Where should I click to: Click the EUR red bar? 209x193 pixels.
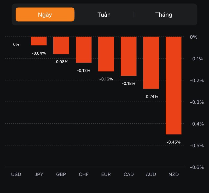[106, 54]
